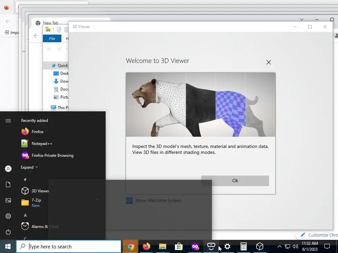Focus the Type here to search box
The height and width of the screenshot is (253, 338).
[x=69, y=246]
